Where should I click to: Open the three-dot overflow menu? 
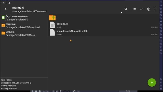[x=155, y=9]
